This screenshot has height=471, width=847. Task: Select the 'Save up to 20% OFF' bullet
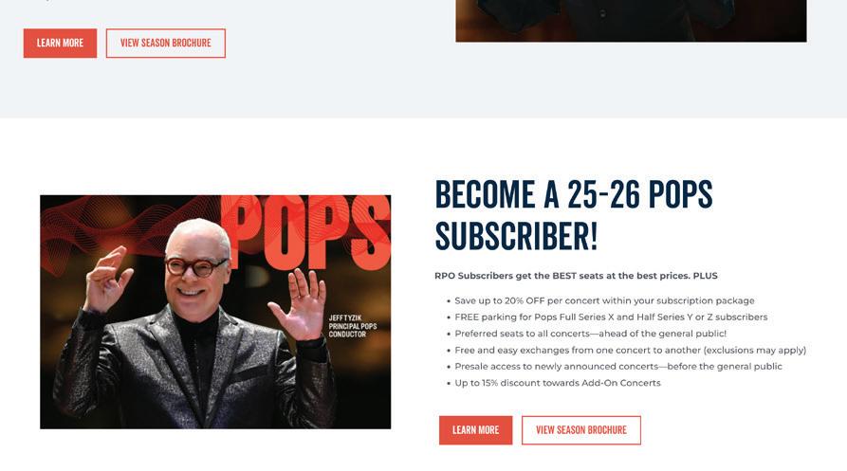tap(604, 300)
